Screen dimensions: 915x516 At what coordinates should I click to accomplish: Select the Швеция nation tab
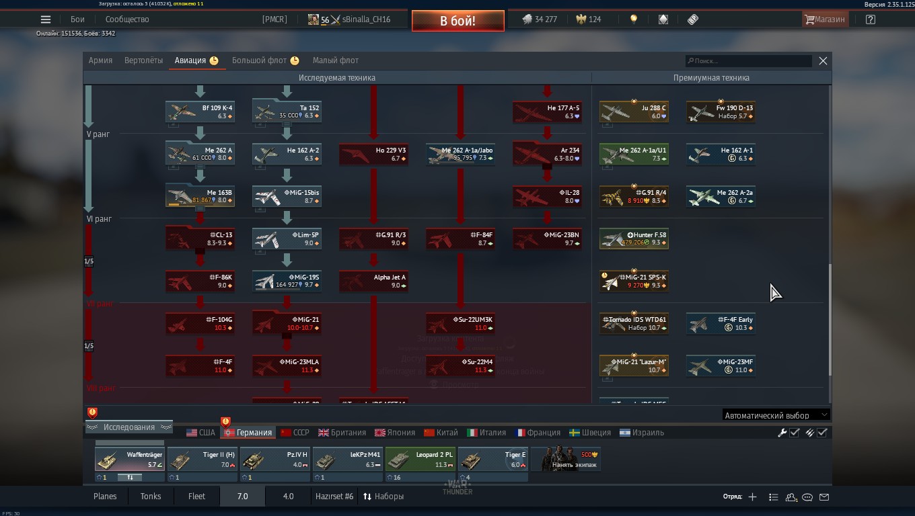tap(590, 433)
